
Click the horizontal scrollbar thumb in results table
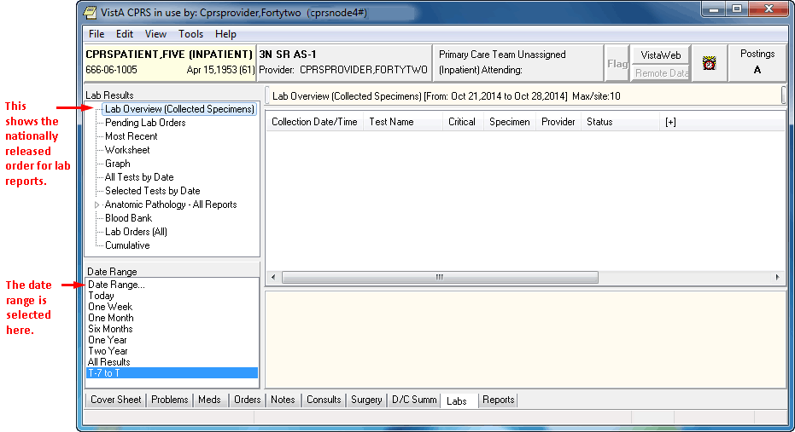(x=440, y=277)
